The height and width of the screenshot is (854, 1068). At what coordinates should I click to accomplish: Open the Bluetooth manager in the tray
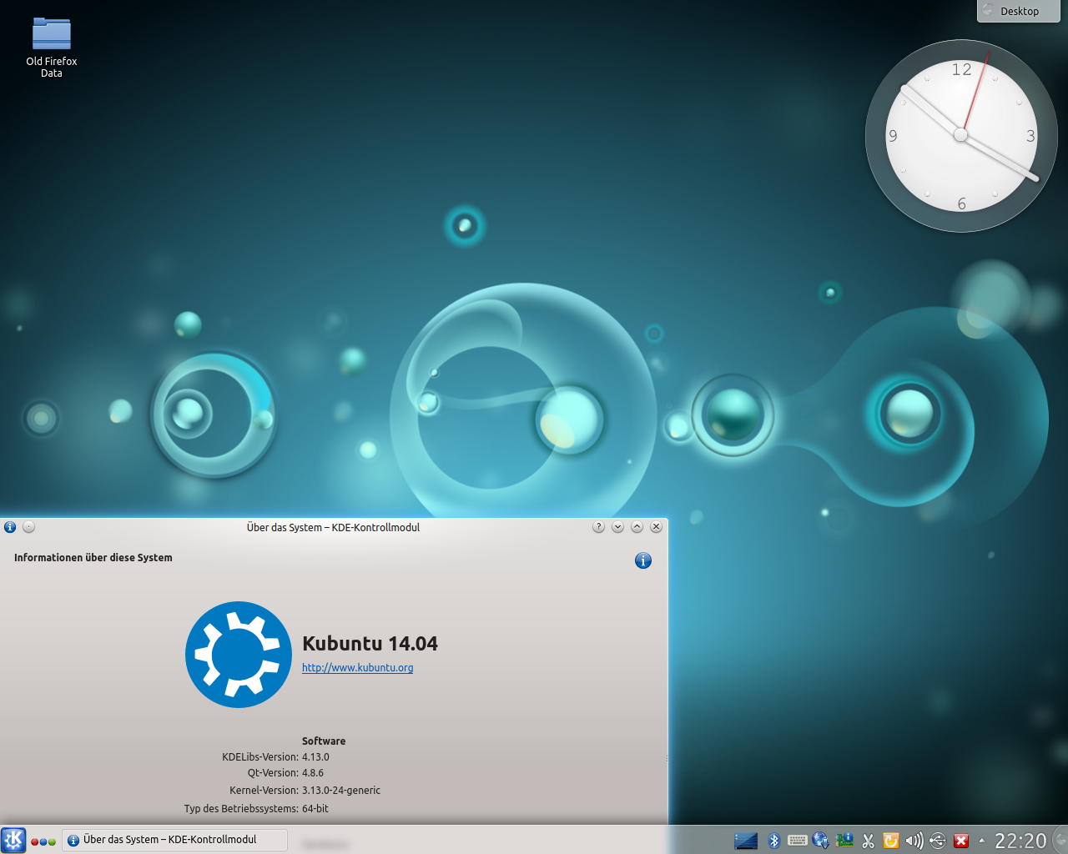[x=774, y=841]
